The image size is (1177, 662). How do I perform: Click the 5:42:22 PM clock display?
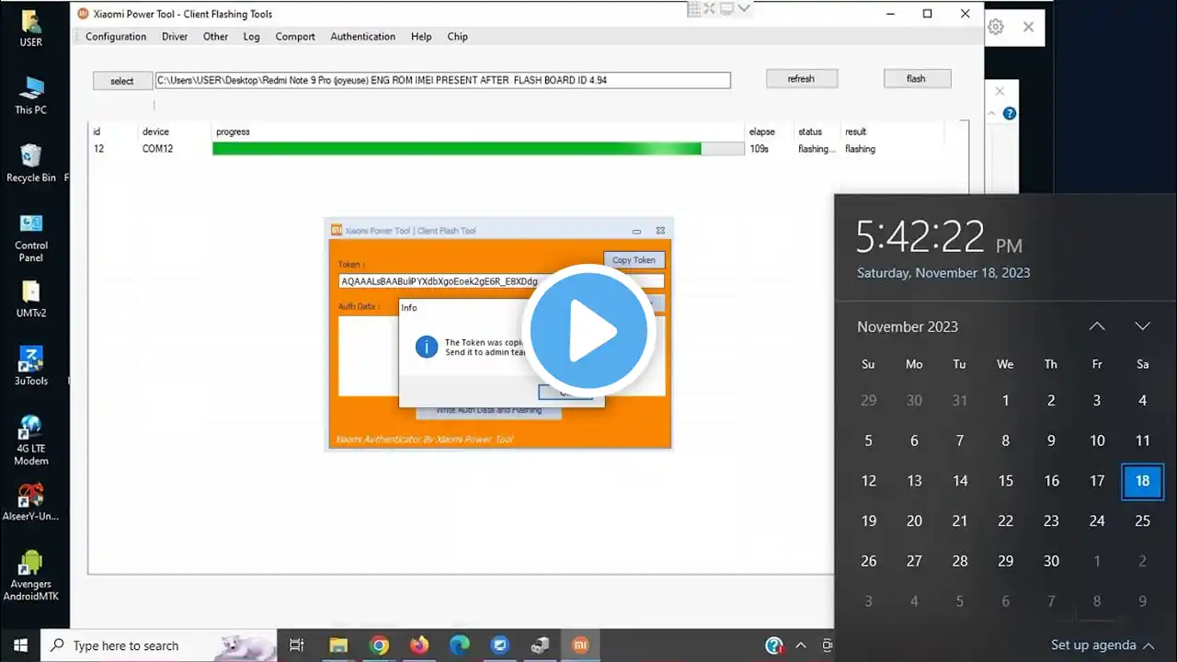(939, 237)
